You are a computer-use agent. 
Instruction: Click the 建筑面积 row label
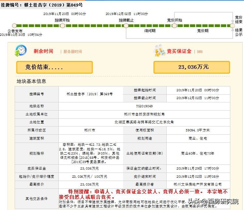click(37, 138)
